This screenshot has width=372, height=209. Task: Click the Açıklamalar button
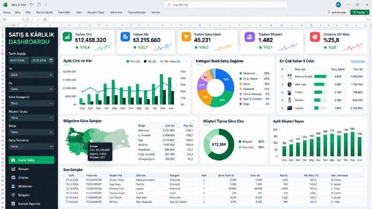click(x=337, y=12)
